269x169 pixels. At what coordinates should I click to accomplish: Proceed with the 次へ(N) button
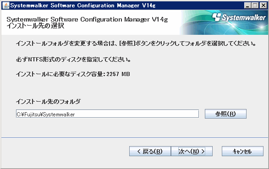192,151
